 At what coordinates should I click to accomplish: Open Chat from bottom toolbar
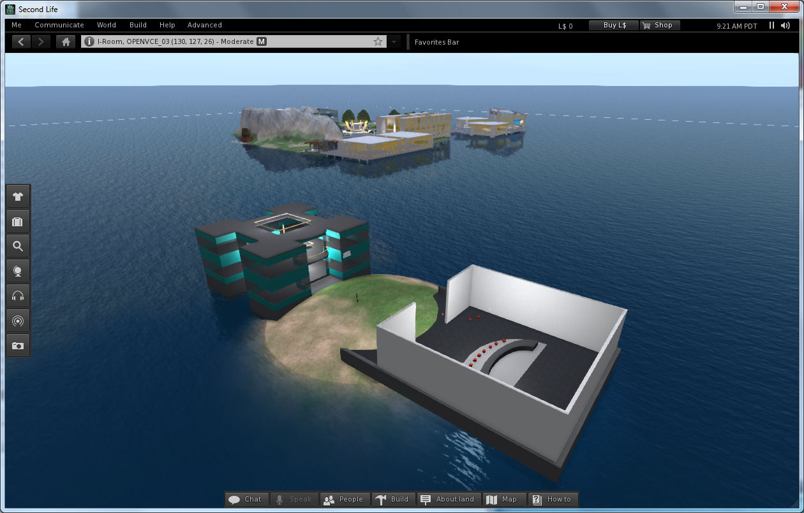click(x=246, y=499)
